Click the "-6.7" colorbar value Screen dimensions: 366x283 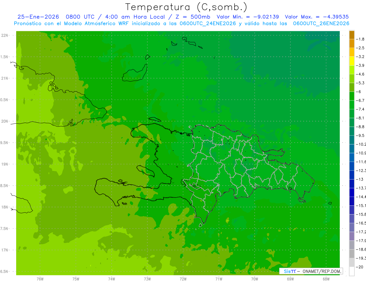361,100
